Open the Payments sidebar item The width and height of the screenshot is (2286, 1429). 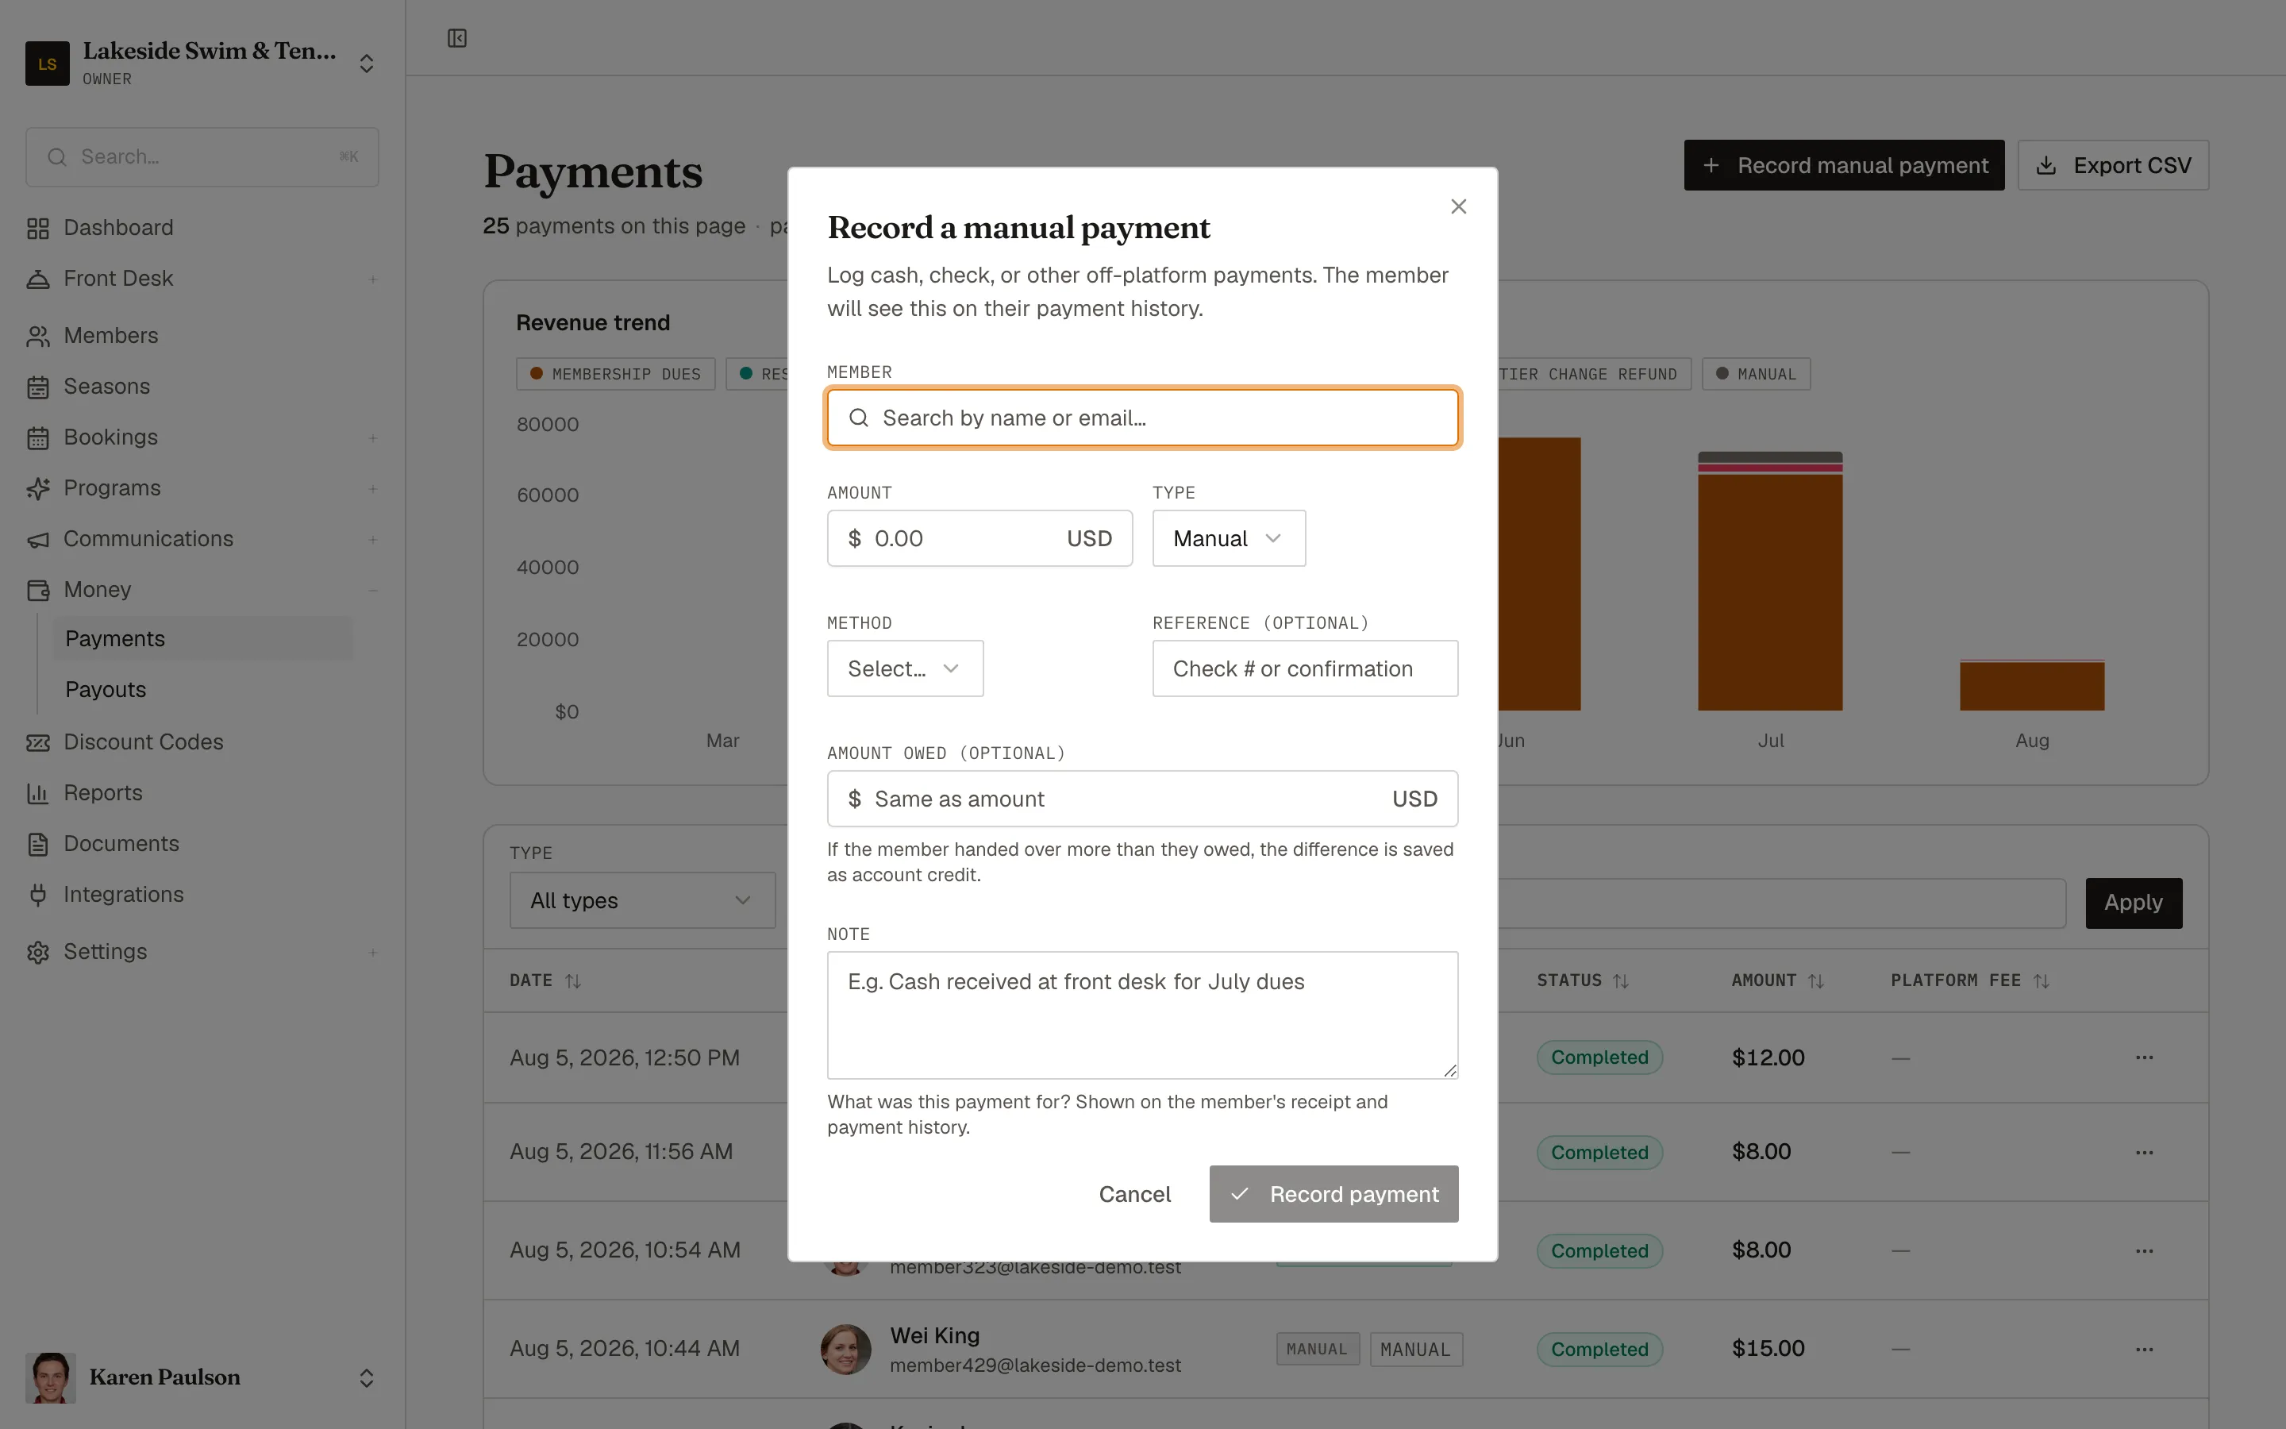click(x=202, y=639)
